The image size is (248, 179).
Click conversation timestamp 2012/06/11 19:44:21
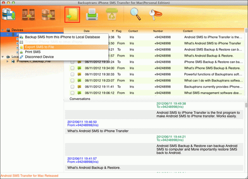click(x=171, y=137)
